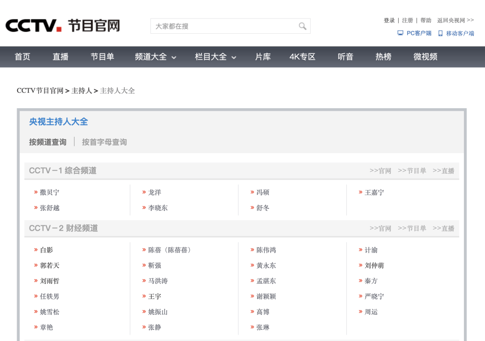Open host 高博's page
485x341 pixels.
263,312
